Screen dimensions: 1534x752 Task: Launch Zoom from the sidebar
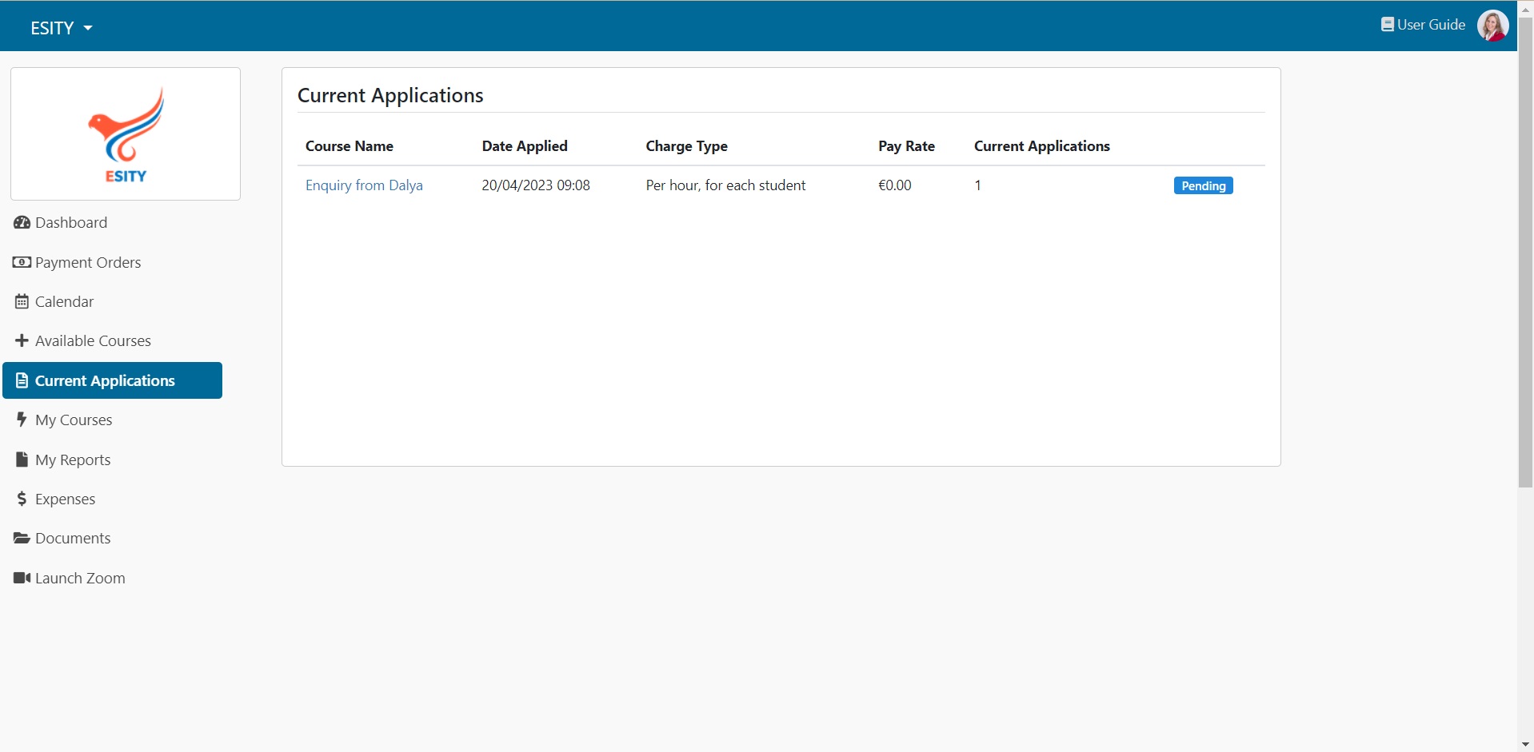[x=80, y=578]
